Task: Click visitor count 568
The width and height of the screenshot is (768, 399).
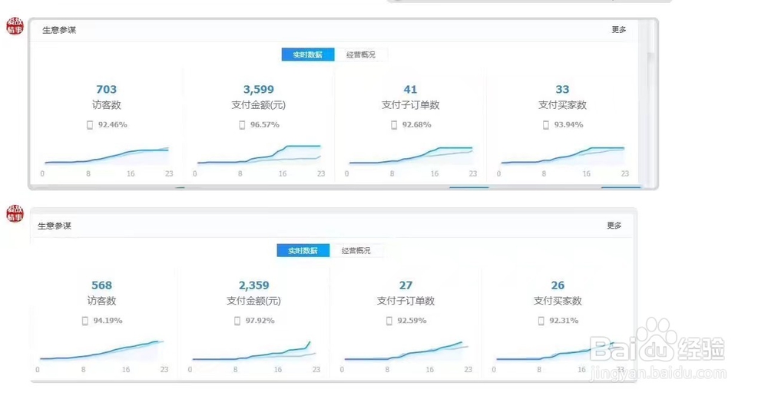Action: pos(101,285)
